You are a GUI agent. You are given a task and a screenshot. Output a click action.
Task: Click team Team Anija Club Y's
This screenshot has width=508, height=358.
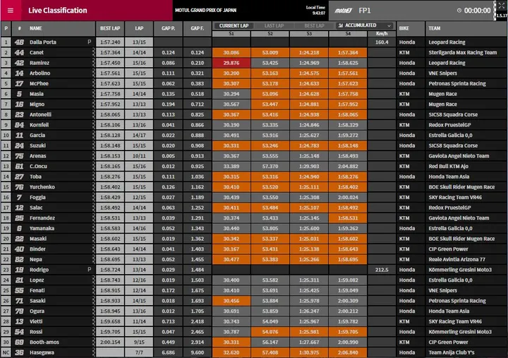(x=452, y=352)
